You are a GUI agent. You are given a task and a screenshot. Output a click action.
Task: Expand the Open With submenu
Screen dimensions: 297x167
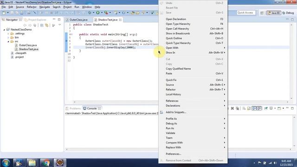point(193,48)
